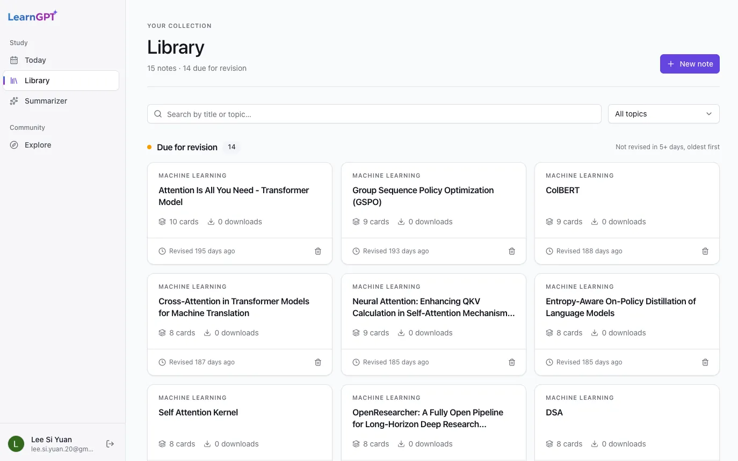Click the user name Lee Si Yuan
Image resolution: width=738 pixels, height=461 pixels.
[x=52, y=440]
